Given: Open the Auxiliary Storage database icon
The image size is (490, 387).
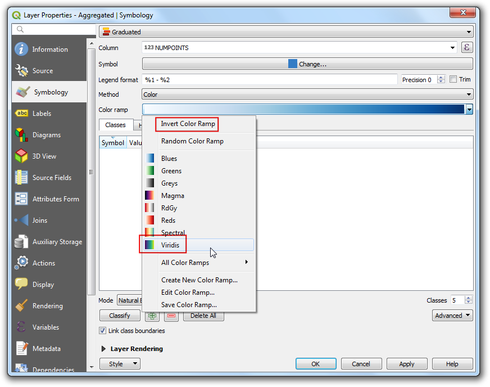Looking at the screenshot, I should [21, 241].
